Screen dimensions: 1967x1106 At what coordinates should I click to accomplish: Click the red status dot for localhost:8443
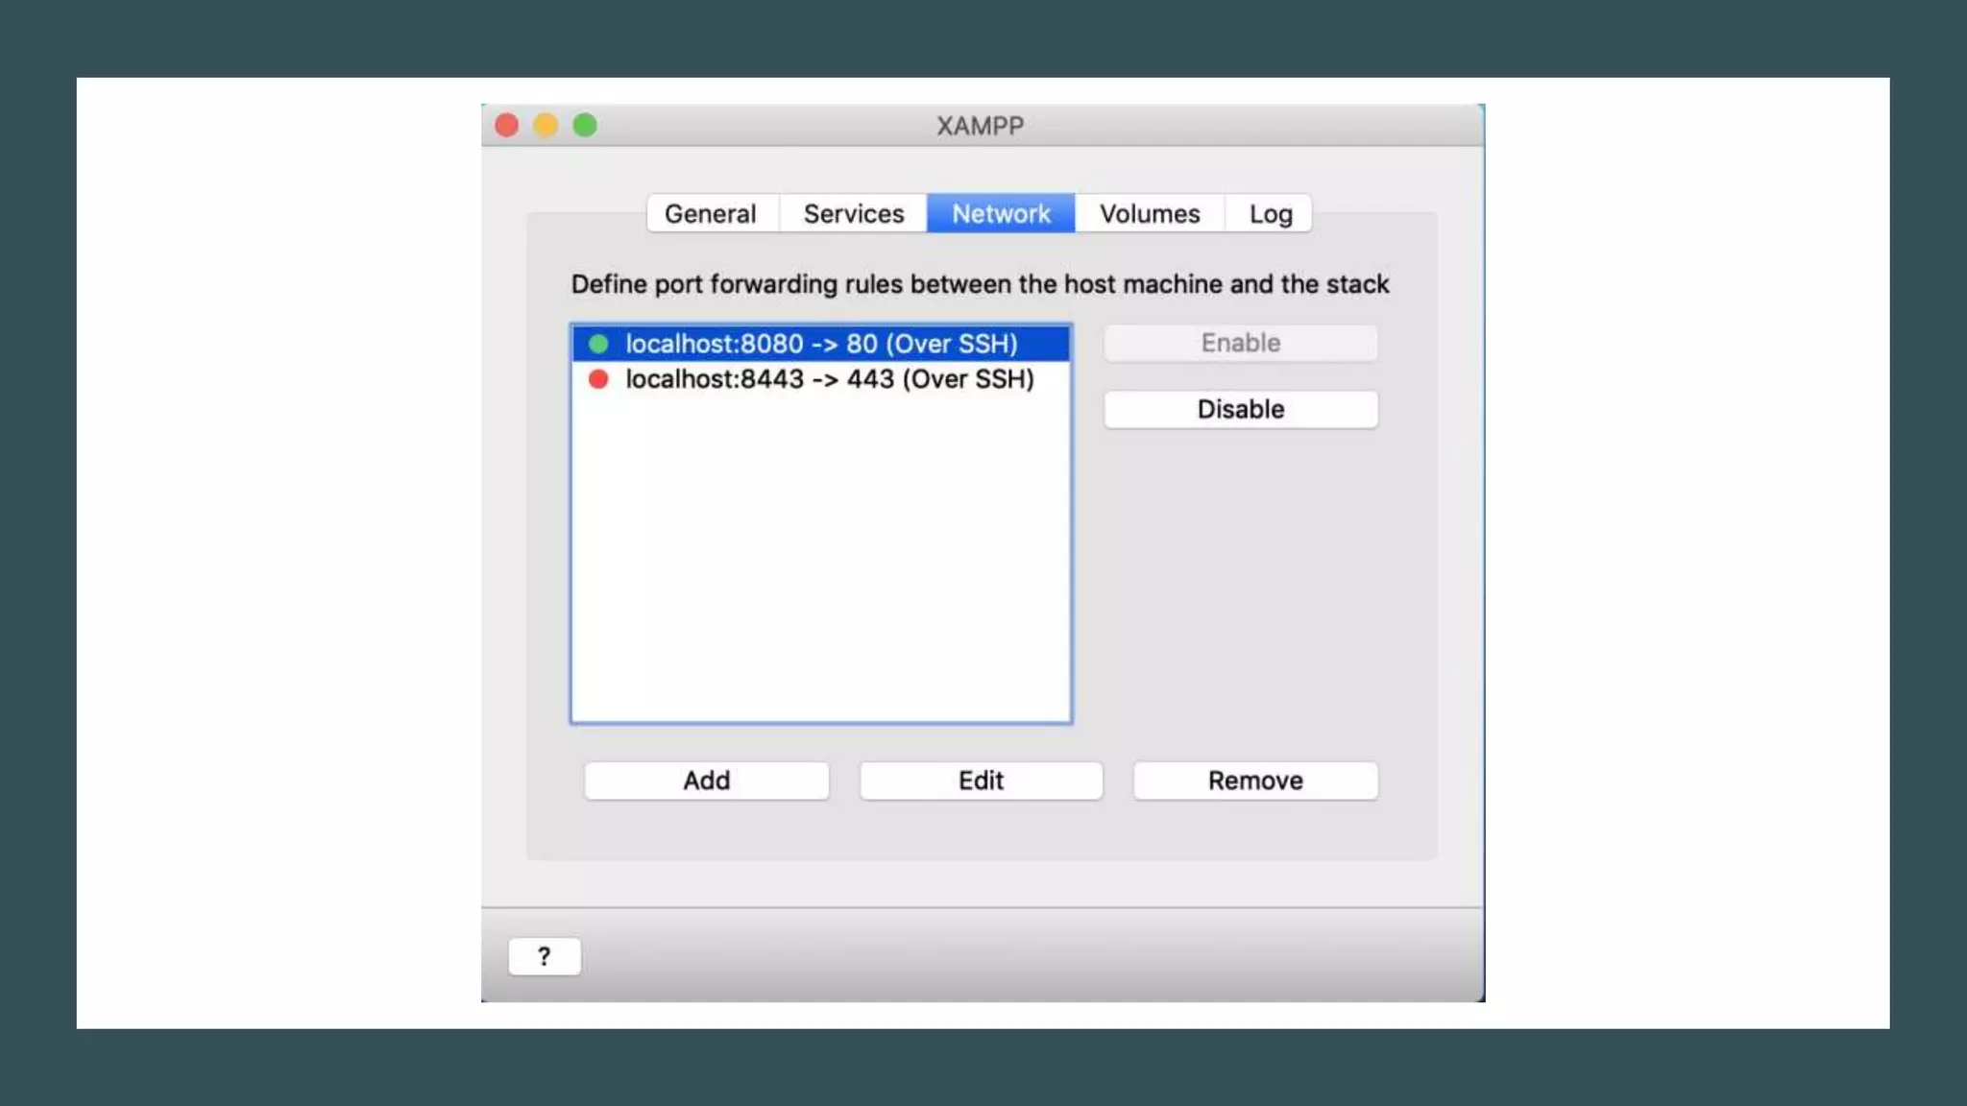[x=598, y=379]
